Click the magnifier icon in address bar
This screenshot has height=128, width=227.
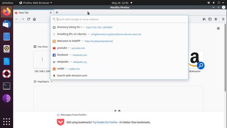[x=54, y=19]
